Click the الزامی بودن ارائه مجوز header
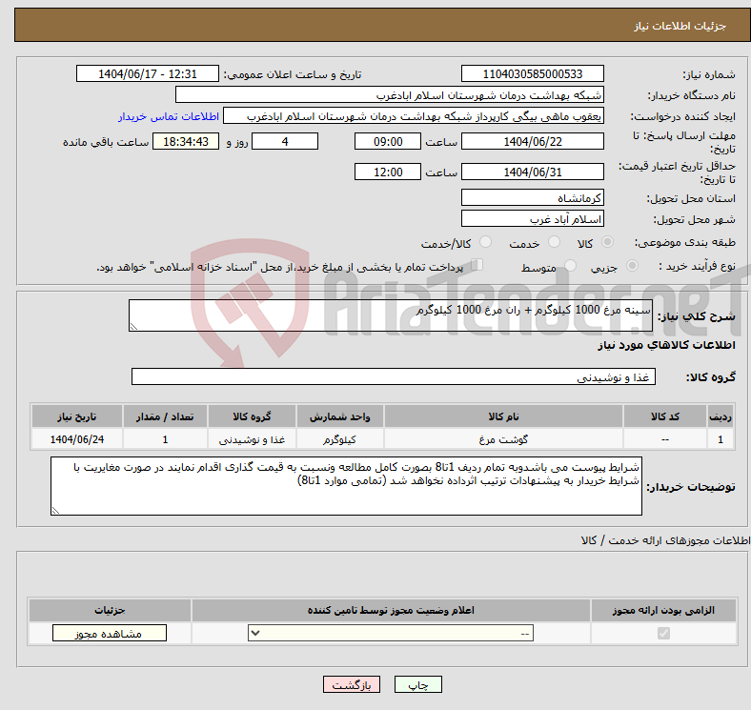This screenshot has height=710, width=751. (x=663, y=610)
